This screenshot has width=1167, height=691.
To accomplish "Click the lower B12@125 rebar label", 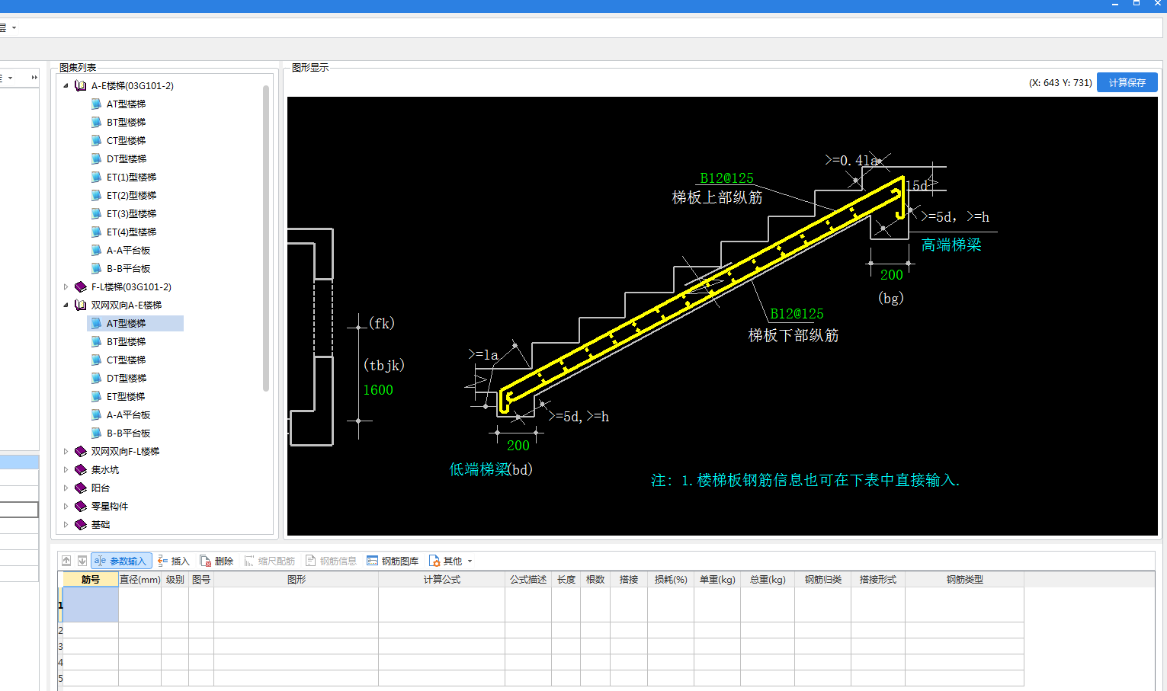I will pyautogui.click(x=797, y=314).
